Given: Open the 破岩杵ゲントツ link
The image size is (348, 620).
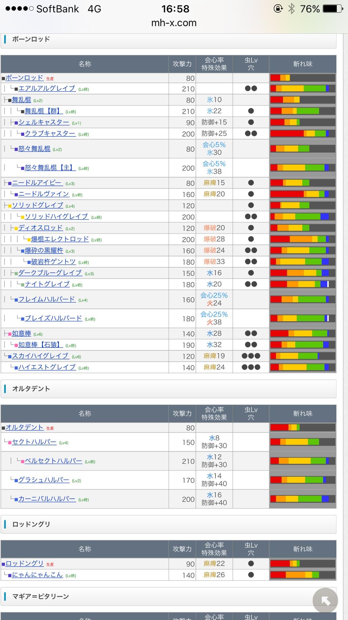Looking at the screenshot, I should click(53, 262).
